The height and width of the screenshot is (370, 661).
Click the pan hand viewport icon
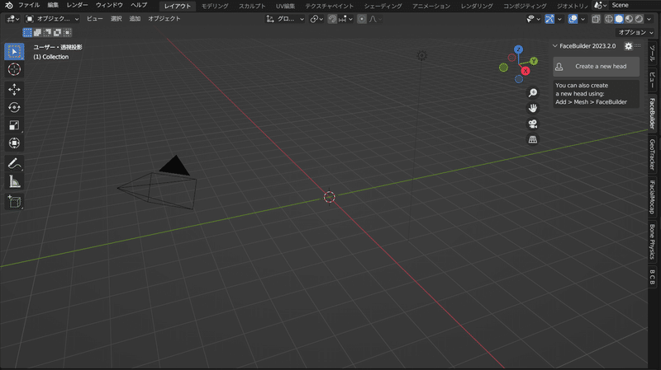(x=533, y=108)
